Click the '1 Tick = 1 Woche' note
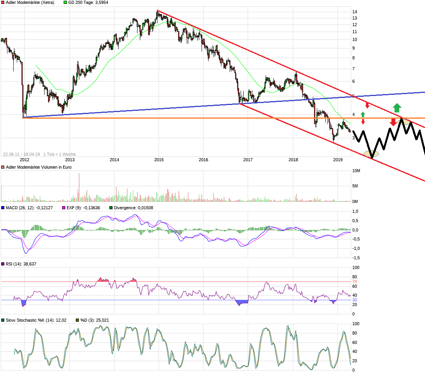The image size is (425, 374). pyautogui.click(x=59, y=154)
